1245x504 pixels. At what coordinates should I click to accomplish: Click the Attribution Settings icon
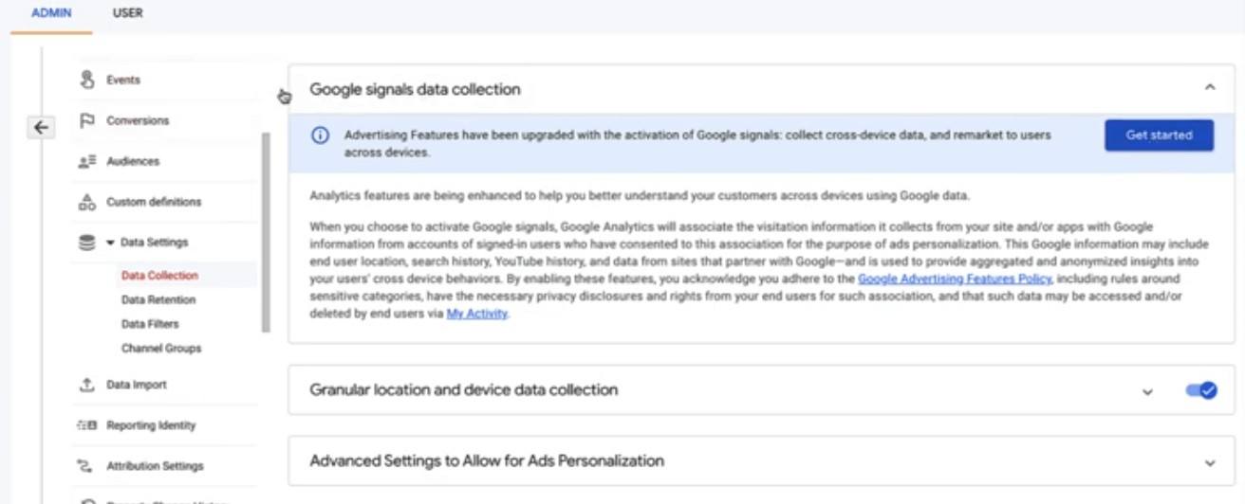point(87,466)
